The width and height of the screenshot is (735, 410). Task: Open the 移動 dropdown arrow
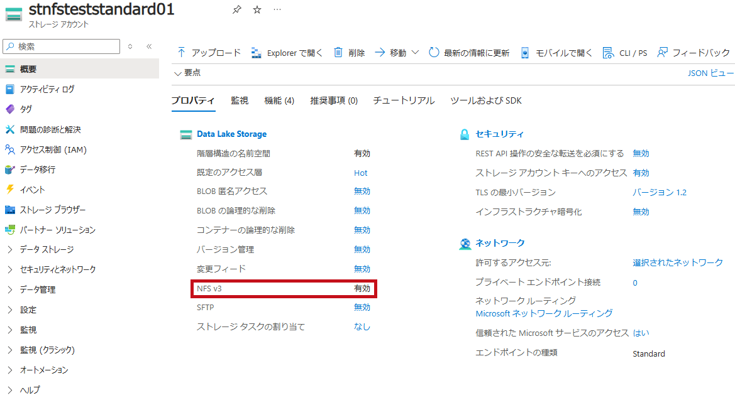click(x=416, y=52)
